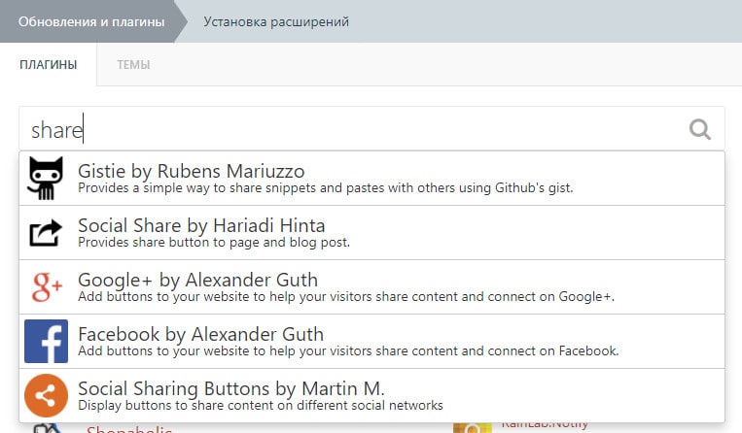Viewport: 742px width, 433px height.
Task: Click the yellow RainLab.Notify plugin thumbnail
Action: tap(473, 428)
